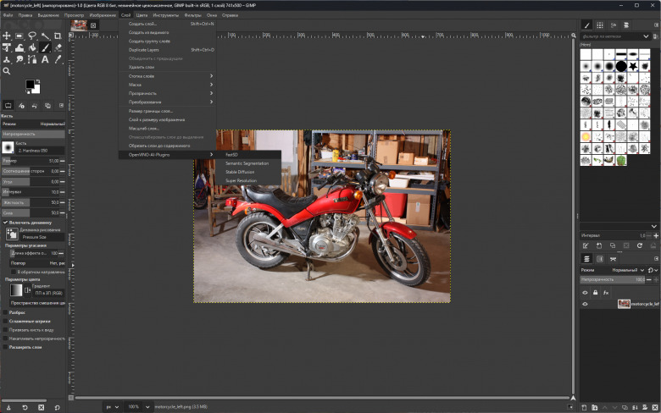Select the Free Select lasso tool

click(32, 36)
